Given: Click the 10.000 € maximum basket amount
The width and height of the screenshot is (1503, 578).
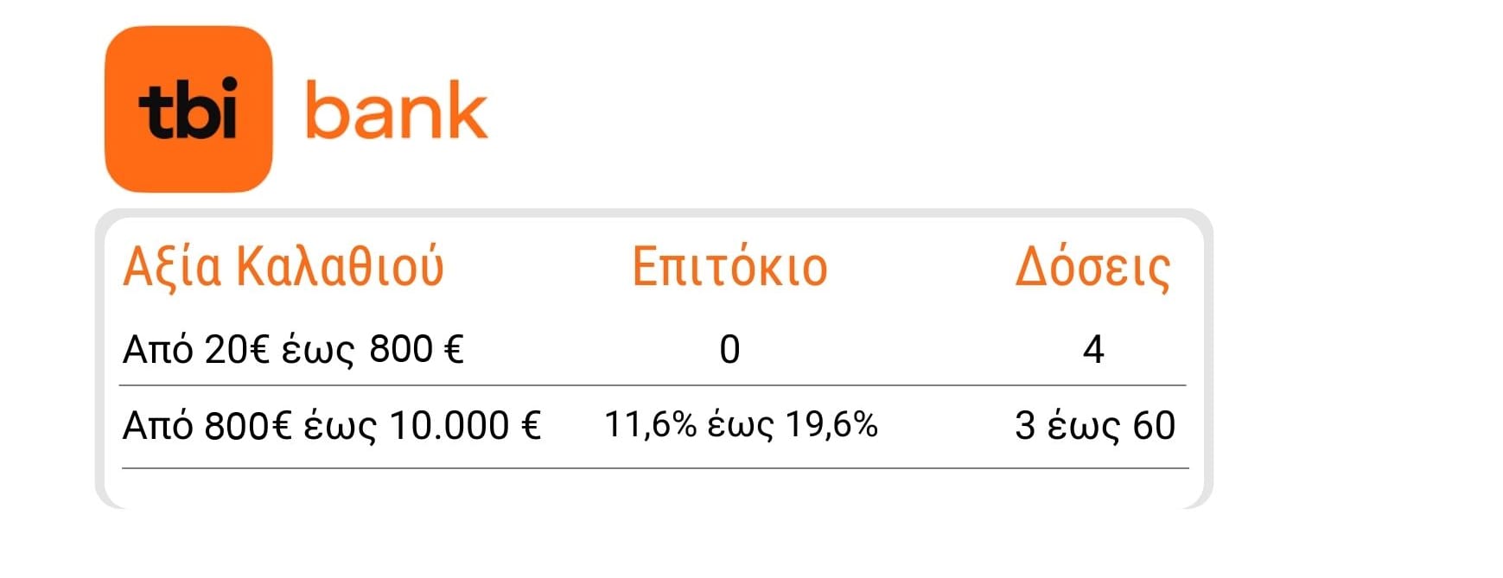Looking at the screenshot, I should 465,426.
